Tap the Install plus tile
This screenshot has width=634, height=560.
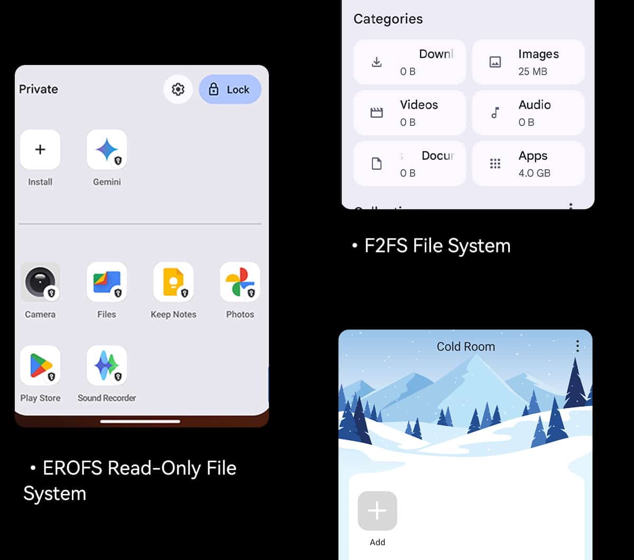[x=40, y=150]
